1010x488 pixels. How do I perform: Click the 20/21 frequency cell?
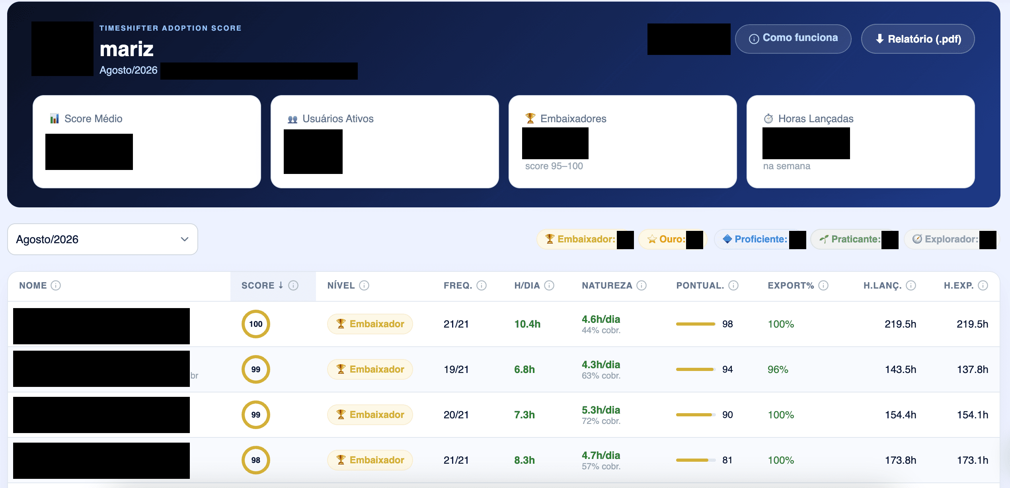coord(456,415)
